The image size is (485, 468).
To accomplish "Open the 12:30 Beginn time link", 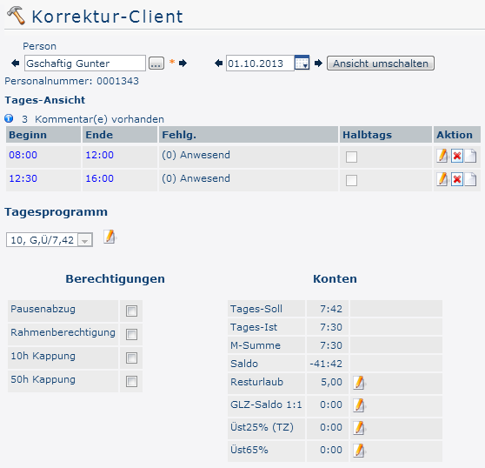I will click(x=23, y=178).
